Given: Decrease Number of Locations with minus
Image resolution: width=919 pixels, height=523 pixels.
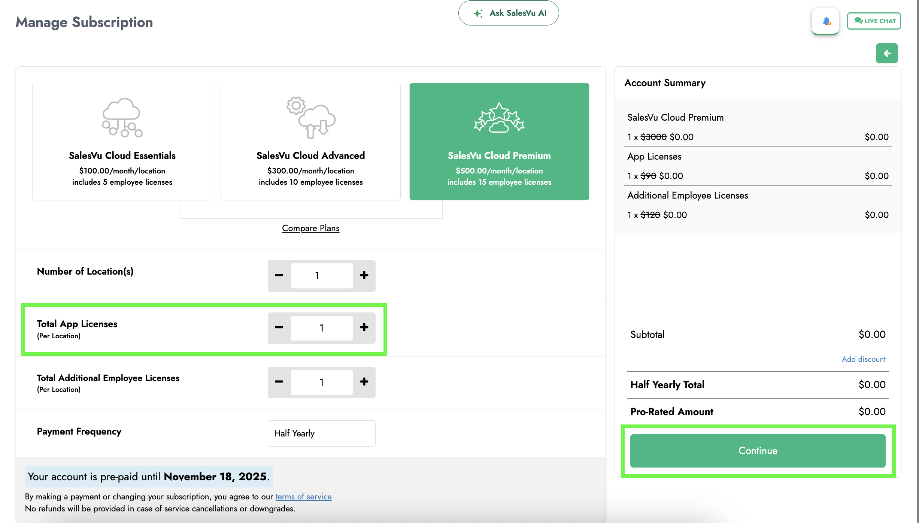Looking at the screenshot, I should pyautogui.click(x=279, y=275).
